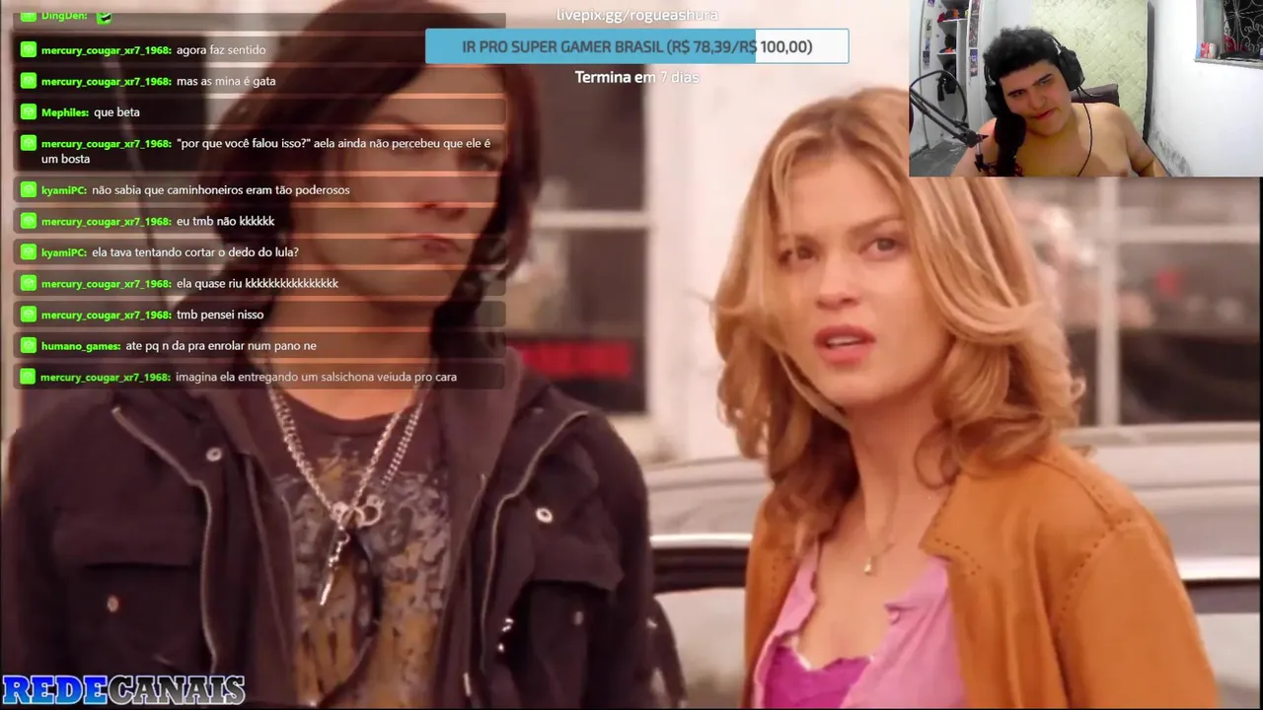Click the green emote in DingDen's message

[104, 16]
